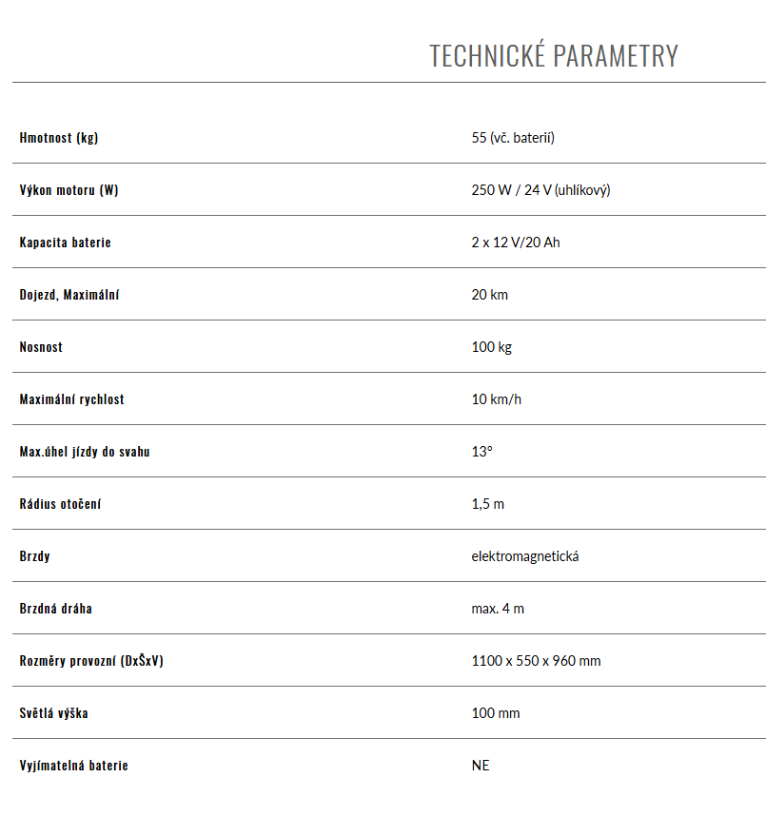Select the Hmotnost (kg) label

point(59,138)
